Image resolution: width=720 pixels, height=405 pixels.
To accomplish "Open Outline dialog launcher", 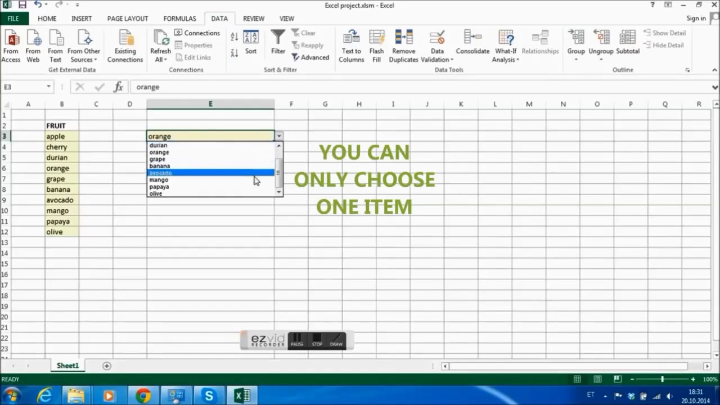I will point(687,70).
